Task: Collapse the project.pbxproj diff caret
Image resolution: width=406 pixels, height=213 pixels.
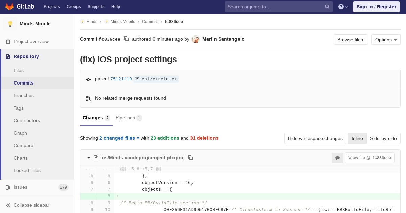Action: pos(89,158)
